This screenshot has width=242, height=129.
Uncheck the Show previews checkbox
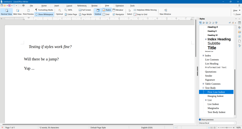(x=200, y=120)
